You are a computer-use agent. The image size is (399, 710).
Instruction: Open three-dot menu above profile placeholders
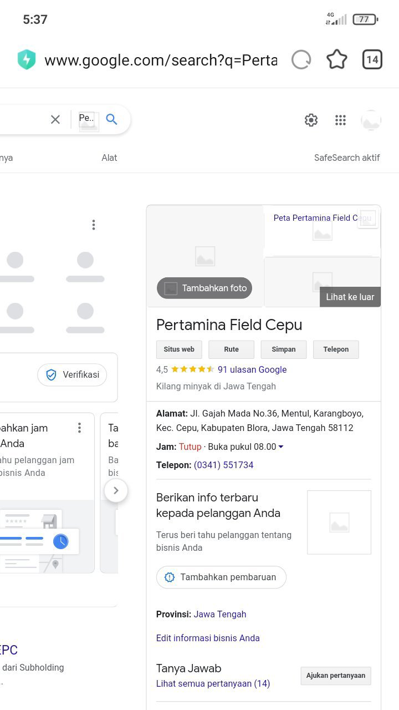coord(94,225)
